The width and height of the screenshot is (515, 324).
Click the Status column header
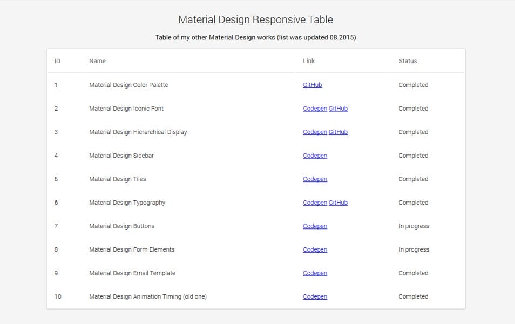click(x=407, y=61)
